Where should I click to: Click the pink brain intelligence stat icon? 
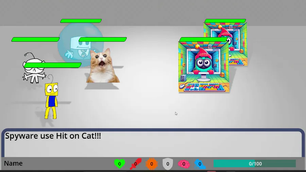point(184,164)
